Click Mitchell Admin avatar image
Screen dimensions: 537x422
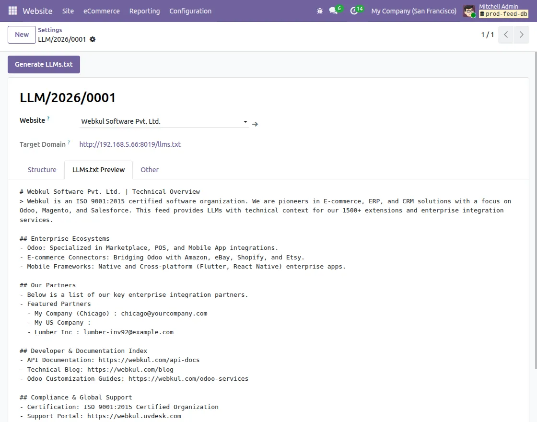tap(469, 11)
